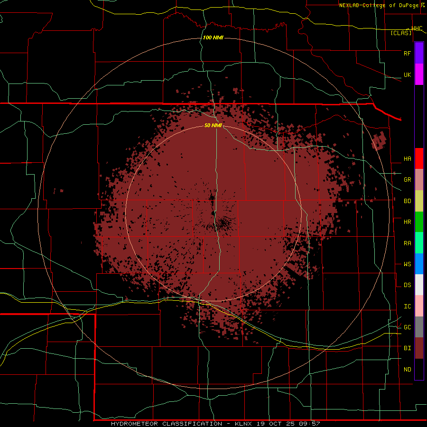Click the [CLAS] units label

point(401,33)
